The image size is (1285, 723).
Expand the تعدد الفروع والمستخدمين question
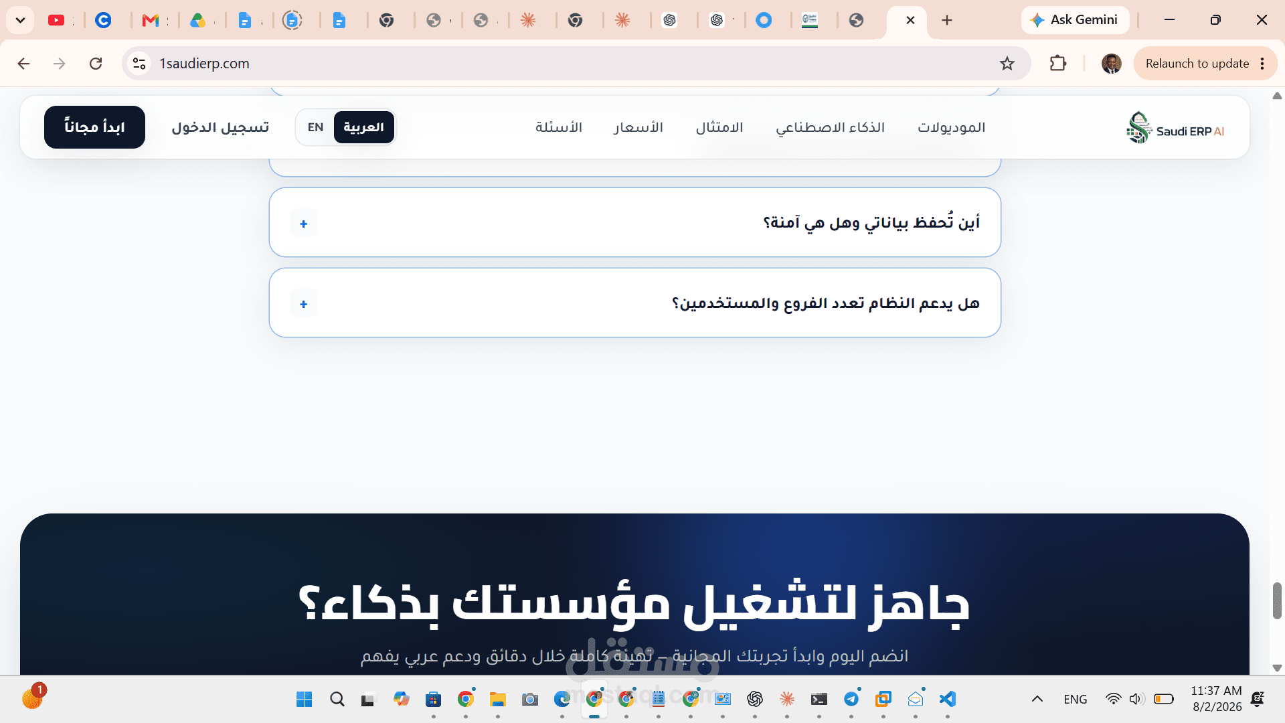(x=634, y=303)
